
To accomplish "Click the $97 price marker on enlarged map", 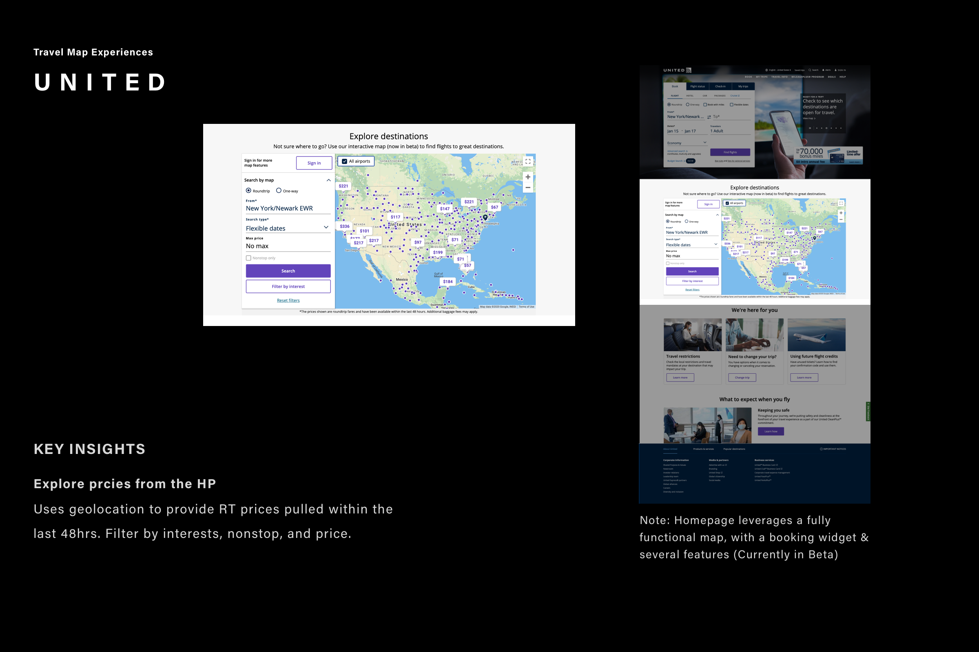I will click(x=418, y=242).
